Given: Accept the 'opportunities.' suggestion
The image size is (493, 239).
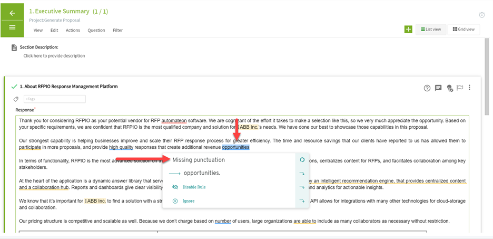Looking at the screenshot, I should (x=202, y=173).
